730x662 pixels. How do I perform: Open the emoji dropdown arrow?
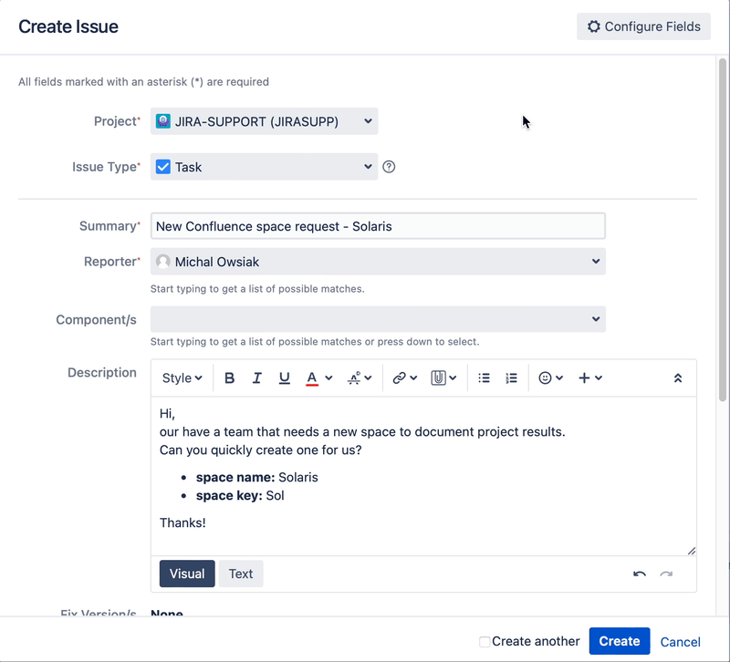click(x=559, y=378)
